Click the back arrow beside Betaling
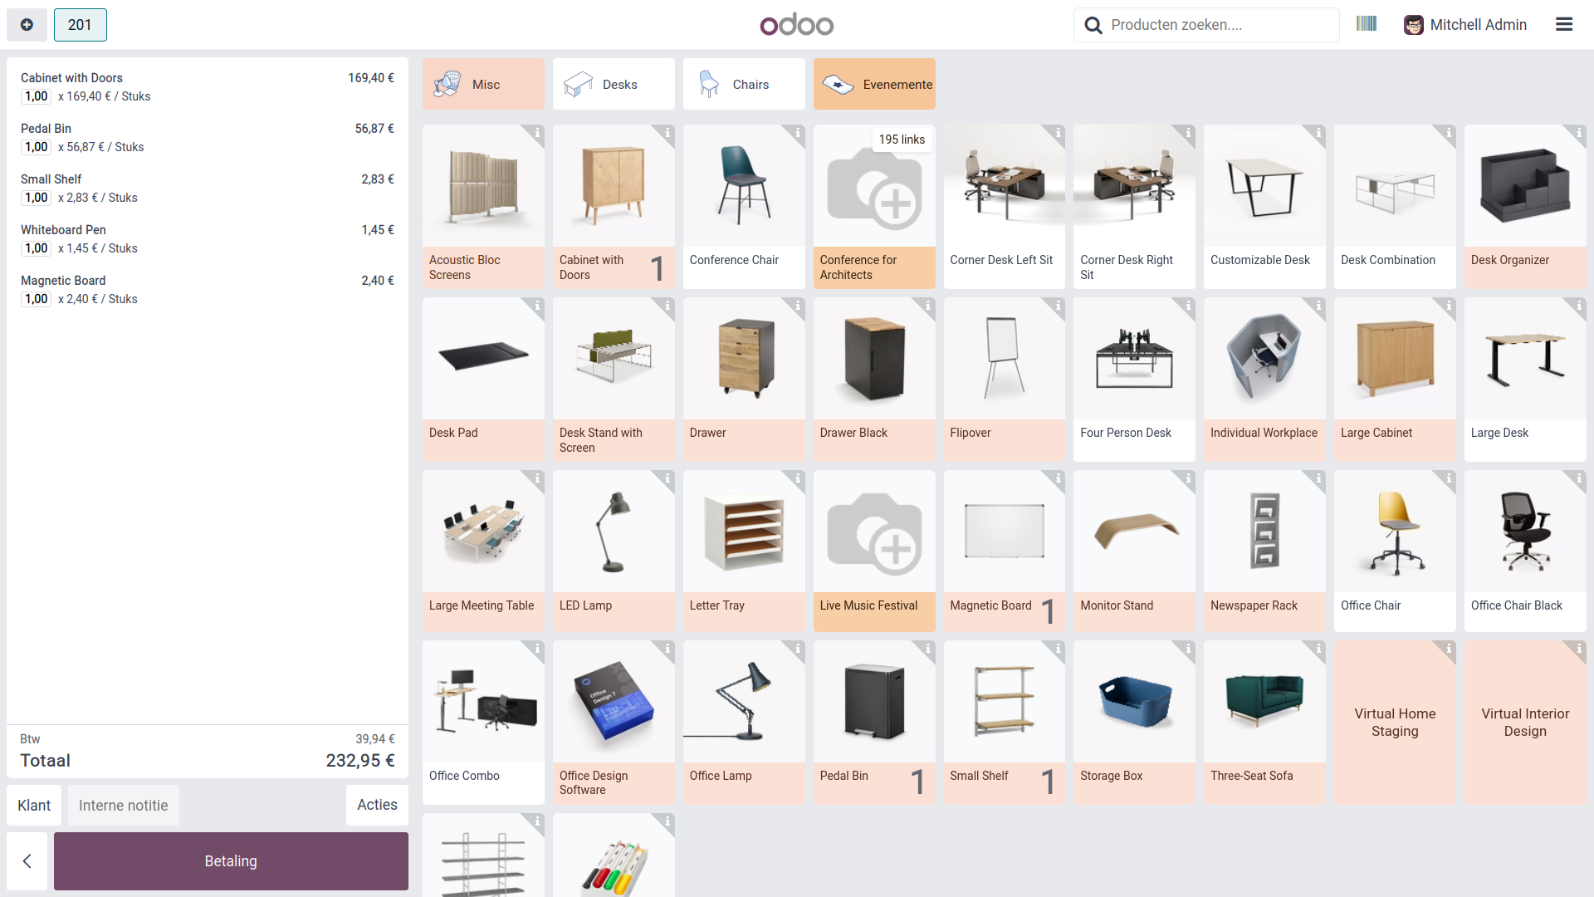Viewport: 1594px width, 897px height. pos(27,861)
